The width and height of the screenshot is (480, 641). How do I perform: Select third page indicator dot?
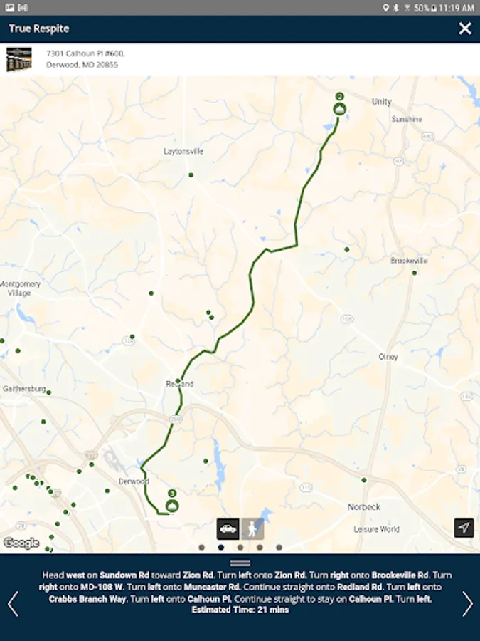pyautogui.click(x=240, y=548)
